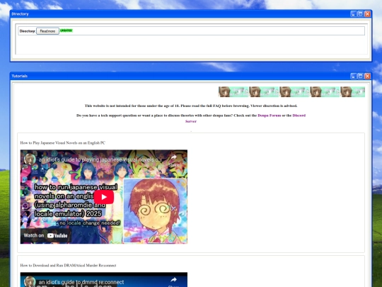Screen dimensions: 382x287
Task: Click the swirly-glasses character artwork in the video
Action: pos(155,210)
